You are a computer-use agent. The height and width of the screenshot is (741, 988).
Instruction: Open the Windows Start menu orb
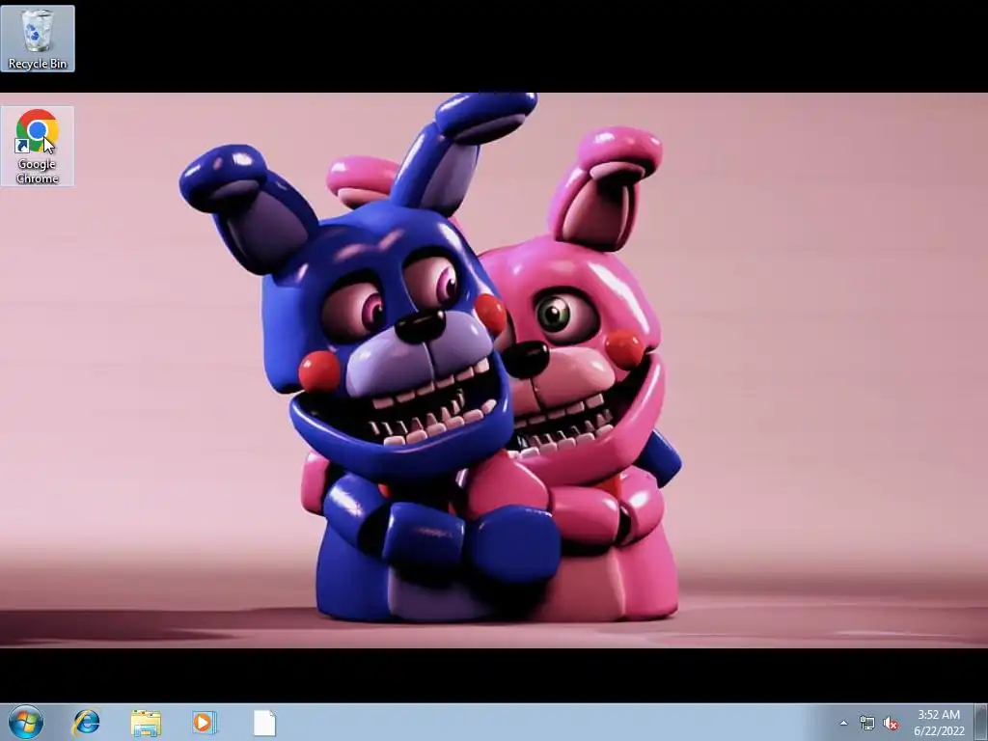coord(26,722)
